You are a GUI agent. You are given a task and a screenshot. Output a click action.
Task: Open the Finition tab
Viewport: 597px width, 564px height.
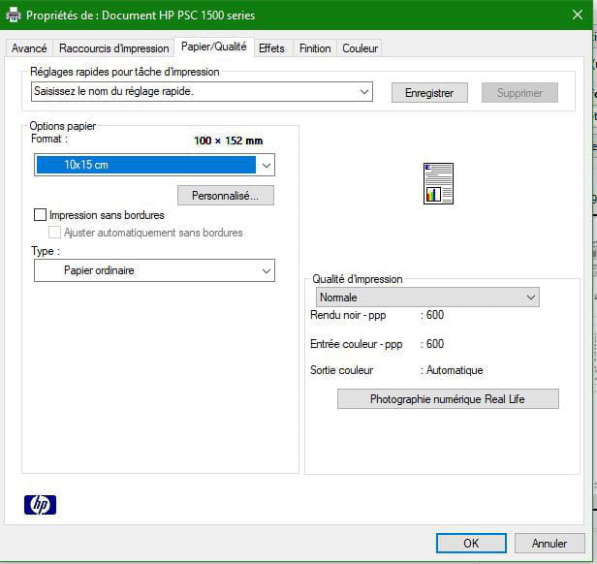click(x=315, y=48)
